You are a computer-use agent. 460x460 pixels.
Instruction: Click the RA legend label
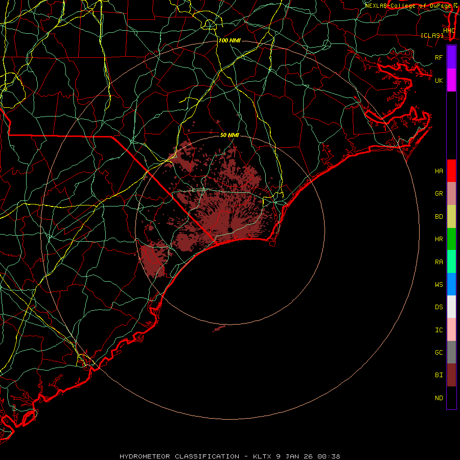coord(439,262)
